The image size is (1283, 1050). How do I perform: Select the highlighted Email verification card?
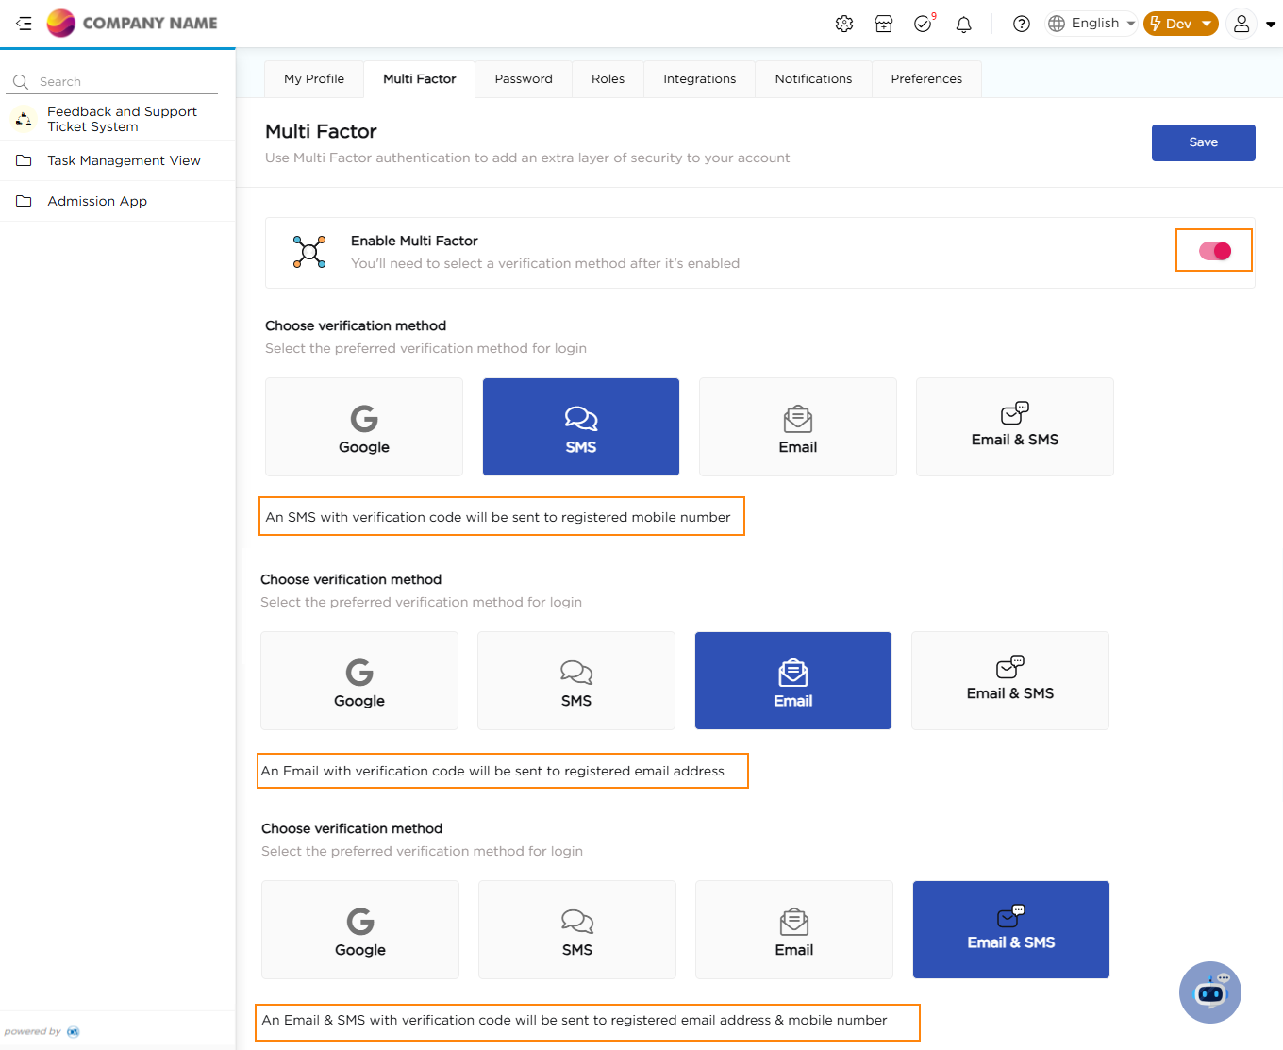click(793, 681)
